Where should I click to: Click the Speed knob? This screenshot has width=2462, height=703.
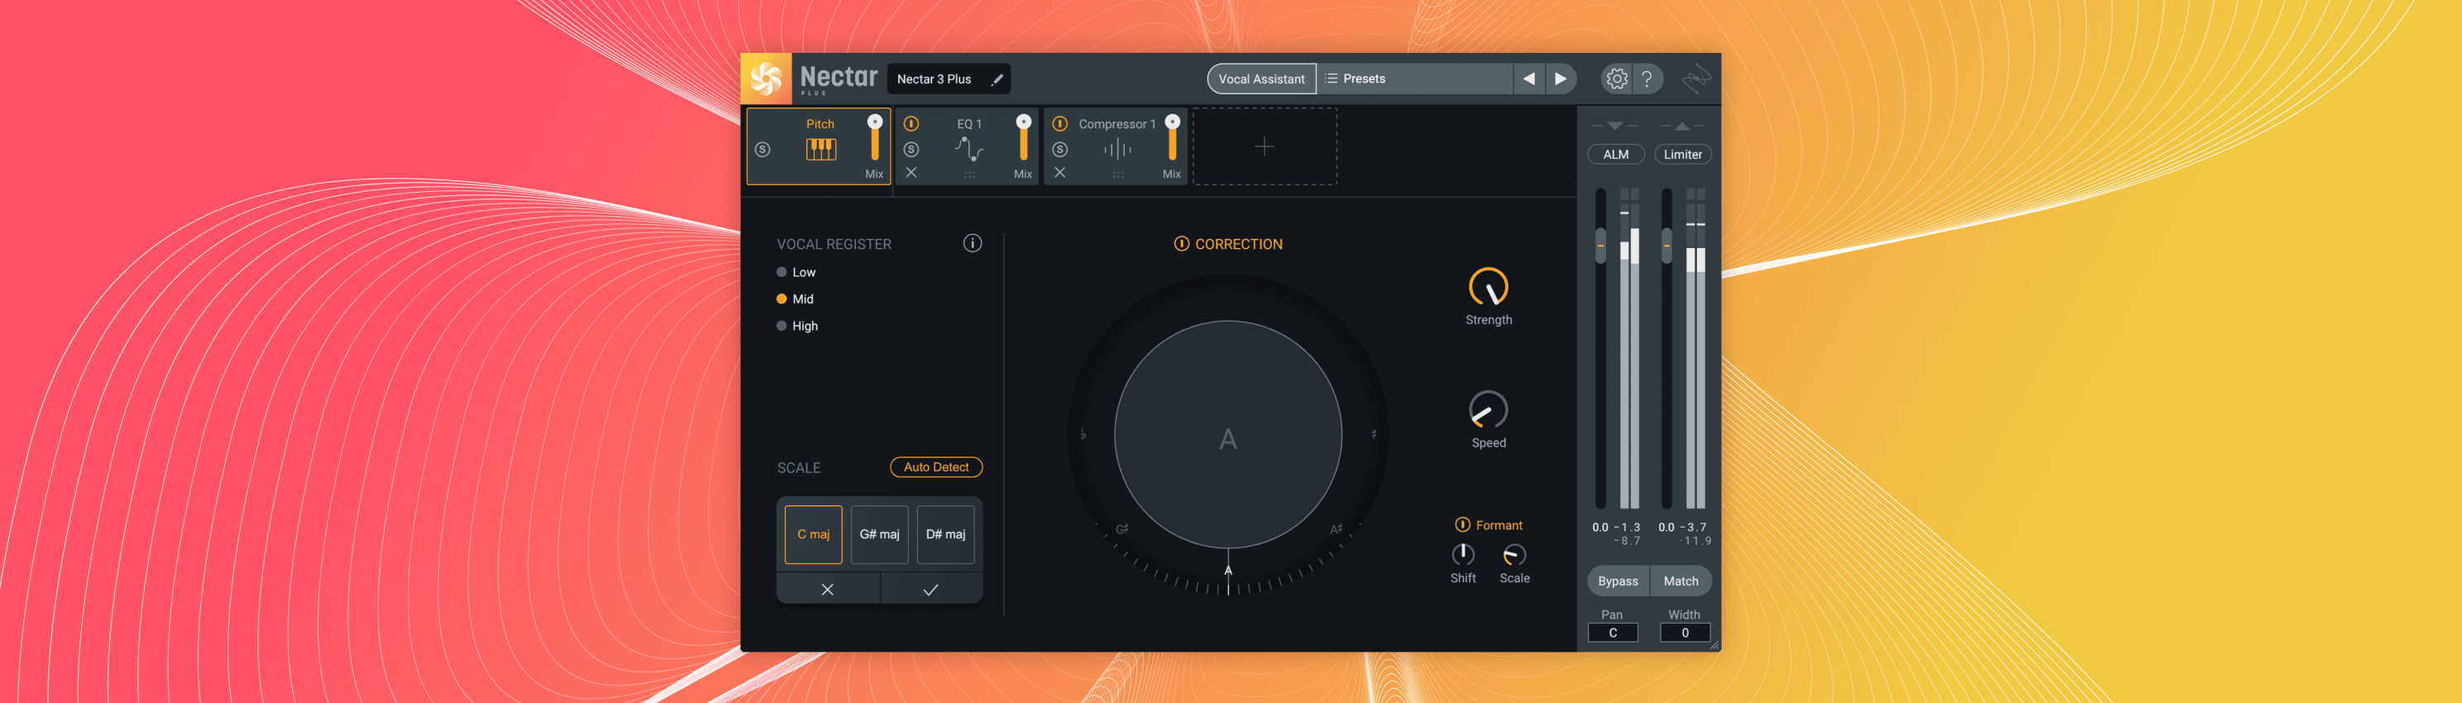[x=1488, y=409]
